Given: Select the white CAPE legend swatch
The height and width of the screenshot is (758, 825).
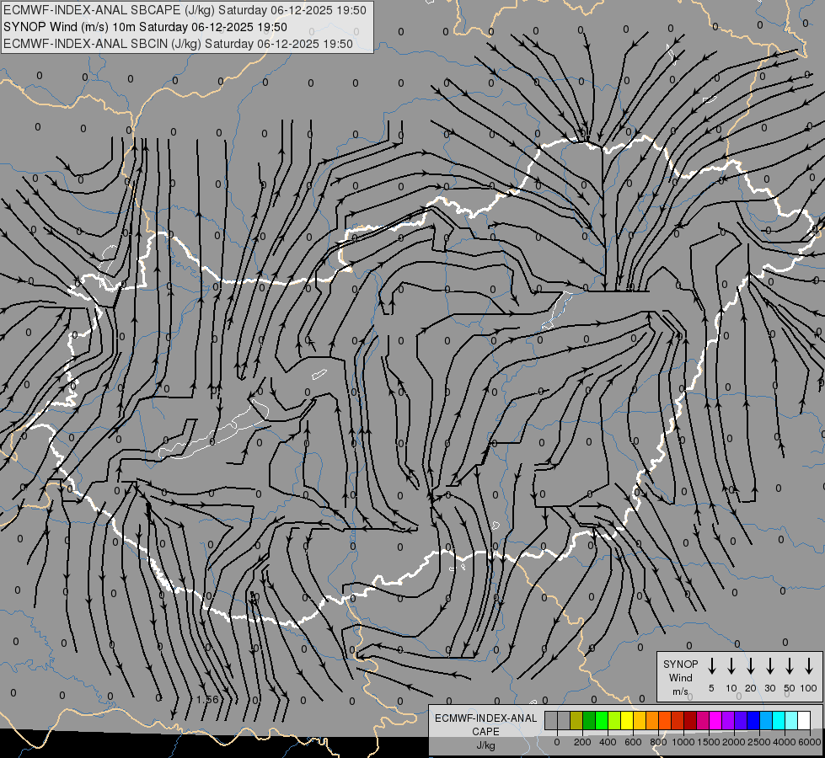Looking at the screenshot, I should coord(804,720).
